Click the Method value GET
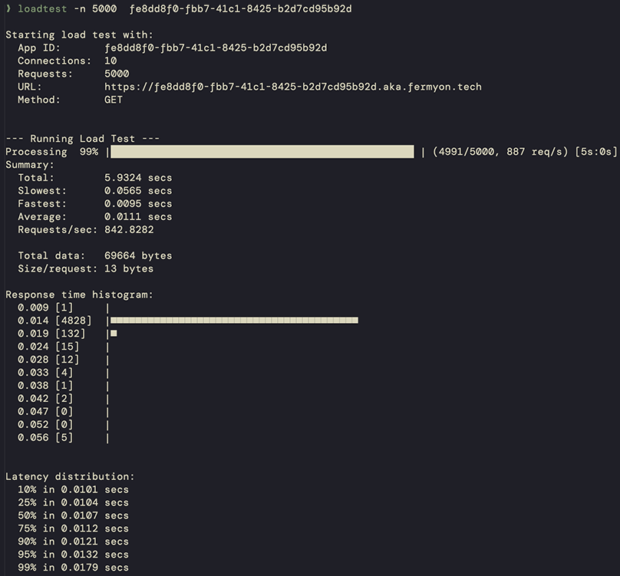 click(x=114, y=100)
